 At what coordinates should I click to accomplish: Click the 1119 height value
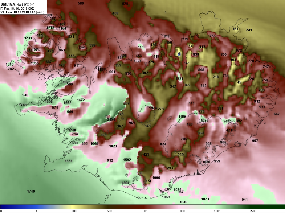coord(156,56)
